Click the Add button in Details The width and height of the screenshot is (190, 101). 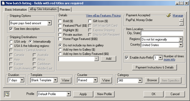[x=108, y=59]
